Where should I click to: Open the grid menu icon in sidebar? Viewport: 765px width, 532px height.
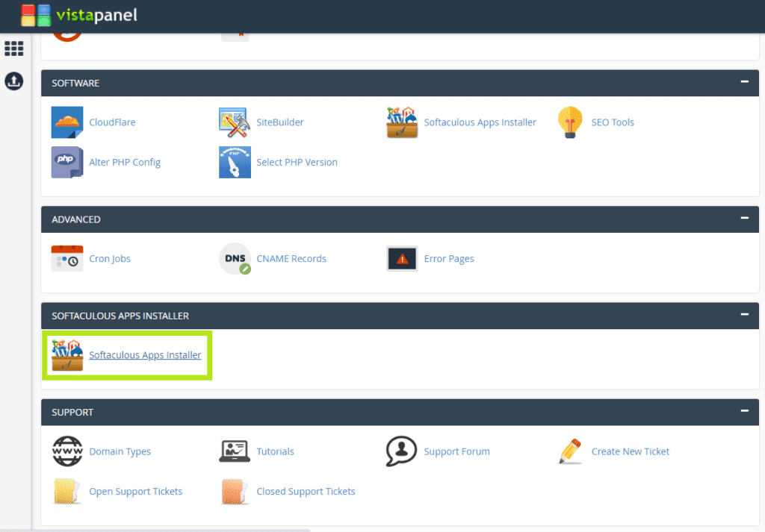pos(13,48)
